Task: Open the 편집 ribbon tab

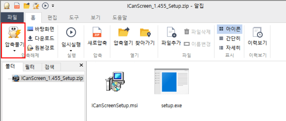Action: click(x=52, y=18)
